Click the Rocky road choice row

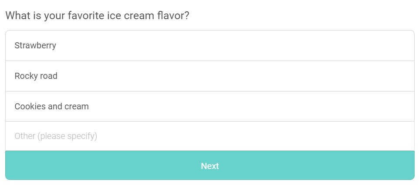pos(210,76)
